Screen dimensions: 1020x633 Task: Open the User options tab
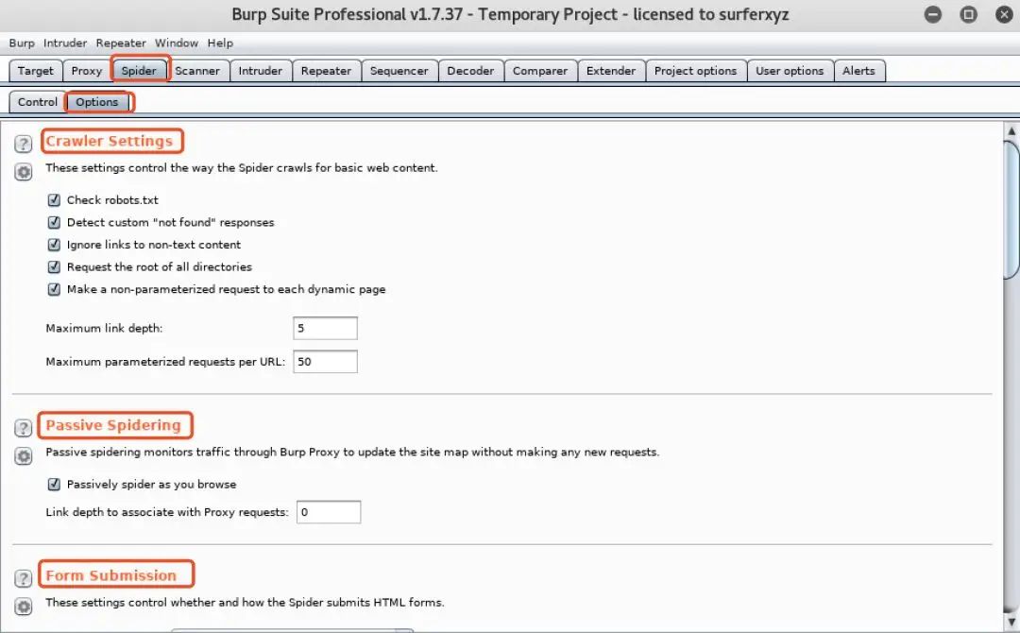coord(790,71)
